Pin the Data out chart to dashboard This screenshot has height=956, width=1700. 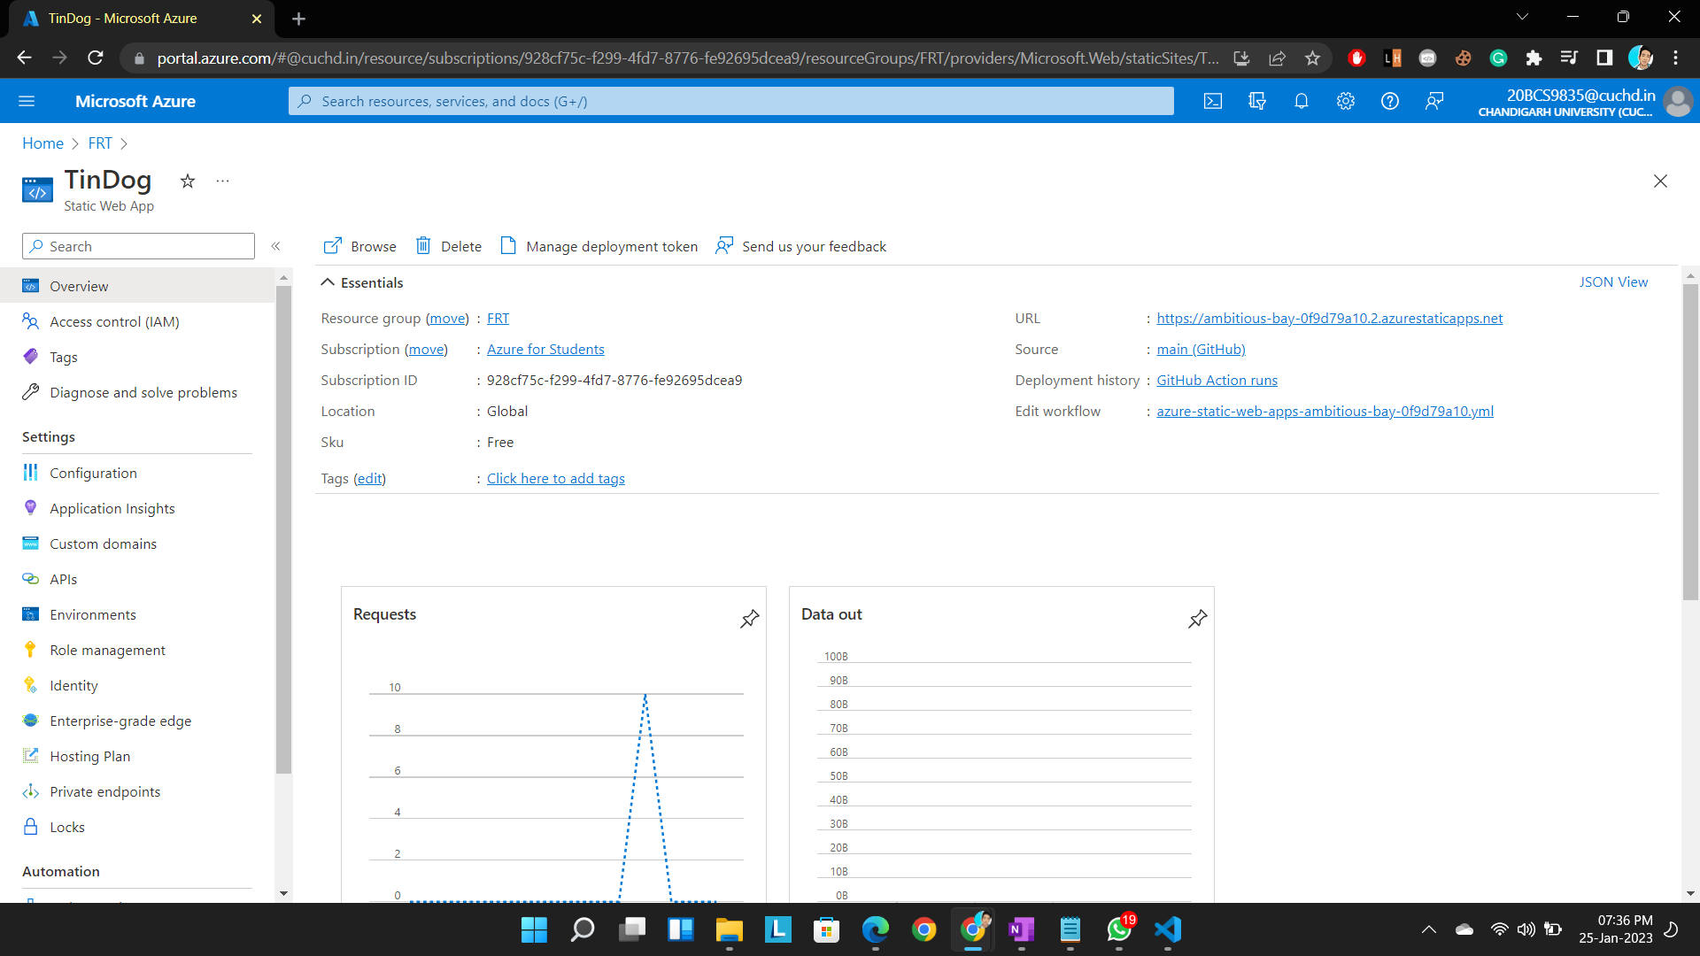point(1197,619)
